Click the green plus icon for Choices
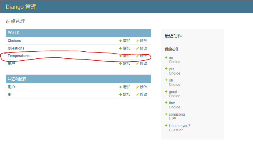Image resolution: width=253 pixels, height=151 pixels. 120,41
